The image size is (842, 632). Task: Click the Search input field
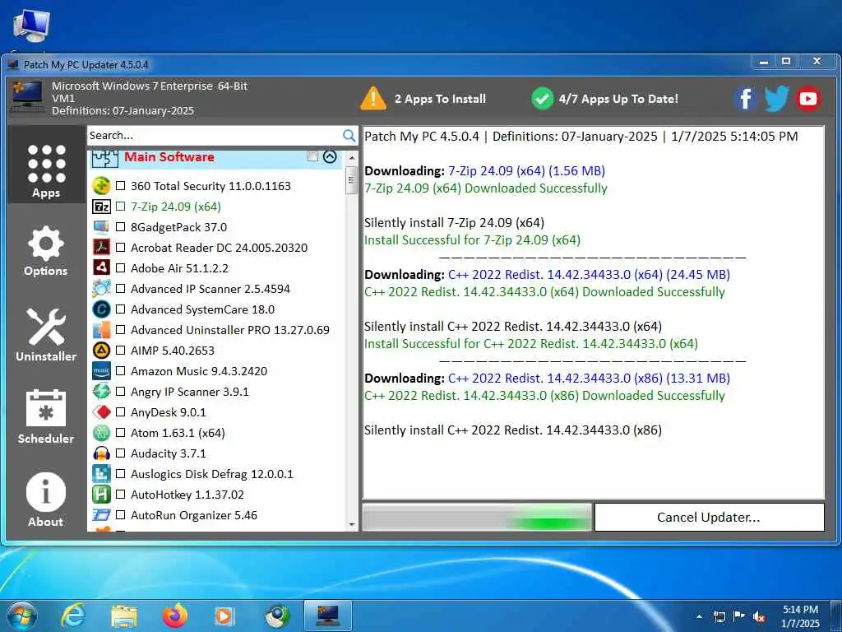click(x=215, y=136)
